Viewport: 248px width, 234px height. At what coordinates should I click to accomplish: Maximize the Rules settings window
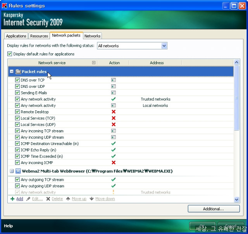(234, 6)
